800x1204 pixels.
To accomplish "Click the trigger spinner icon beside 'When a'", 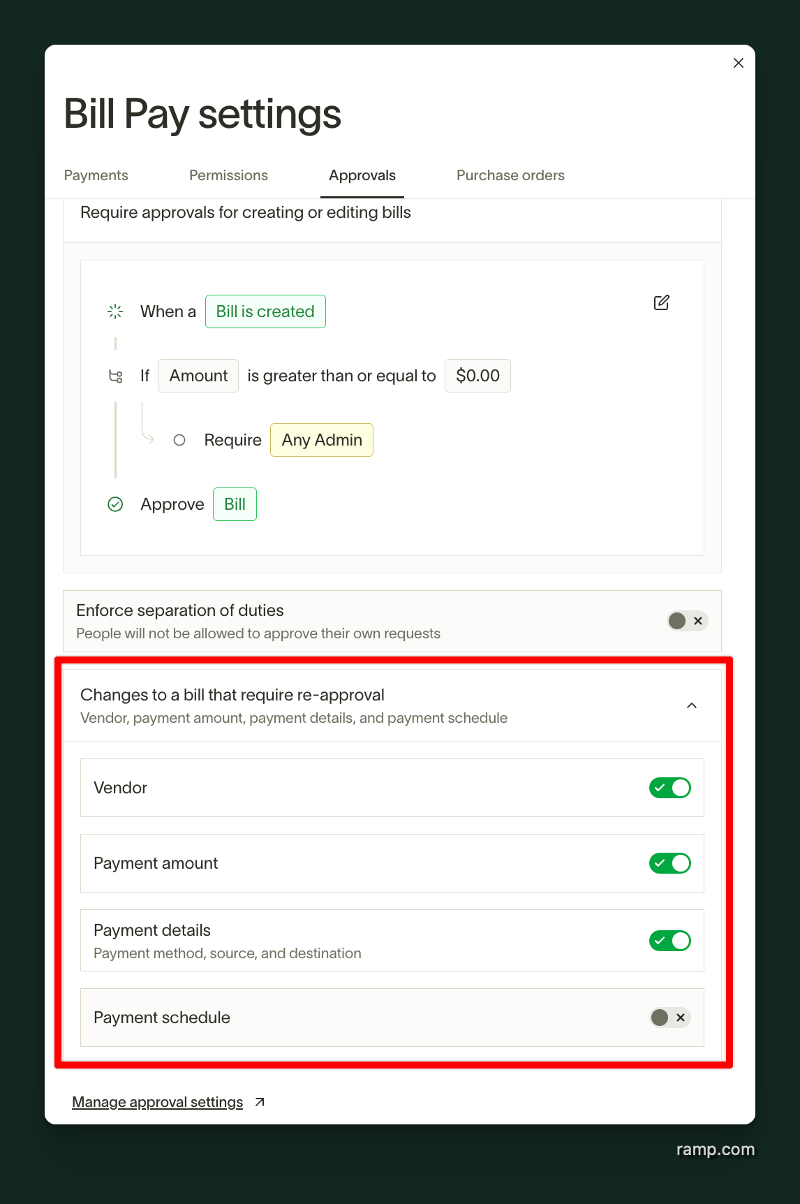I will click(x=114, y=311).
